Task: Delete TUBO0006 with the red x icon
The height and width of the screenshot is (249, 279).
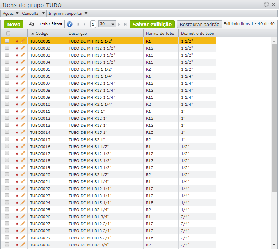Action: (x=17, y=76)
